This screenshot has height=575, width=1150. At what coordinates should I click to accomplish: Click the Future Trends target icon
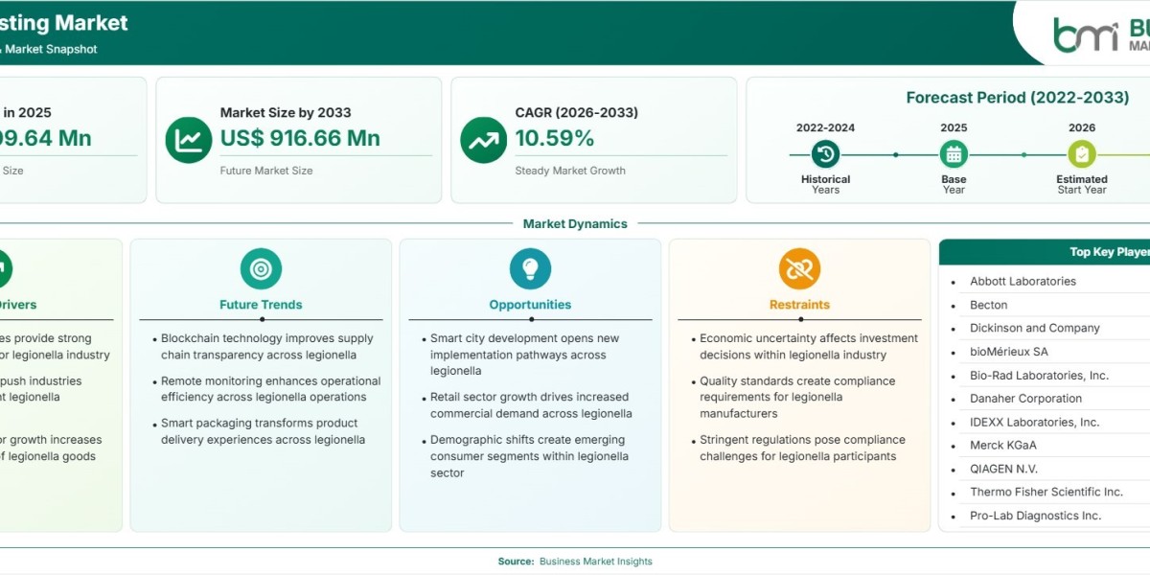(261, 268)
